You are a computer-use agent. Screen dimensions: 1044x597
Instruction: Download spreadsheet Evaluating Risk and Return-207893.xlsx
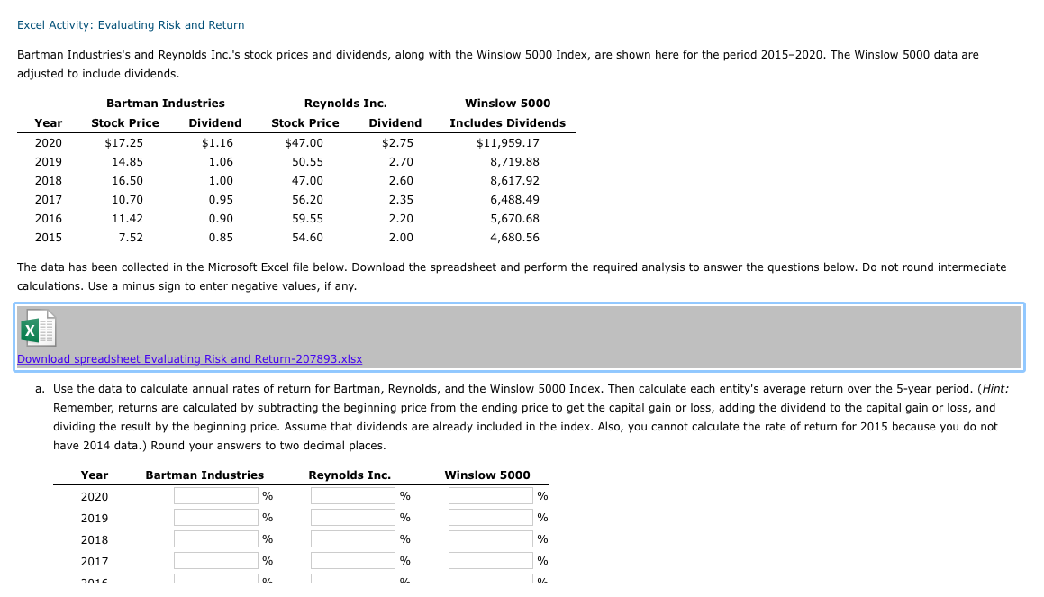(x=188, y=358)
